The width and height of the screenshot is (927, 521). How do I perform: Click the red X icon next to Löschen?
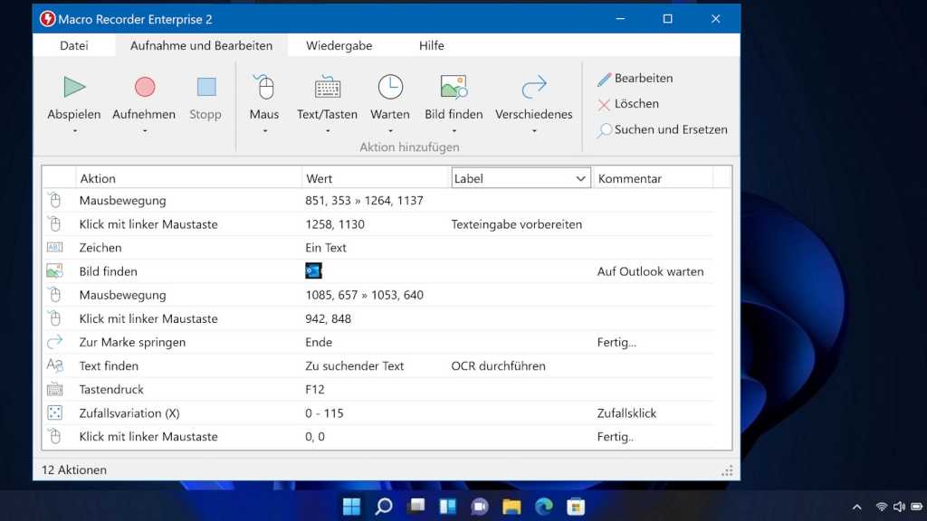pos(604,105)
